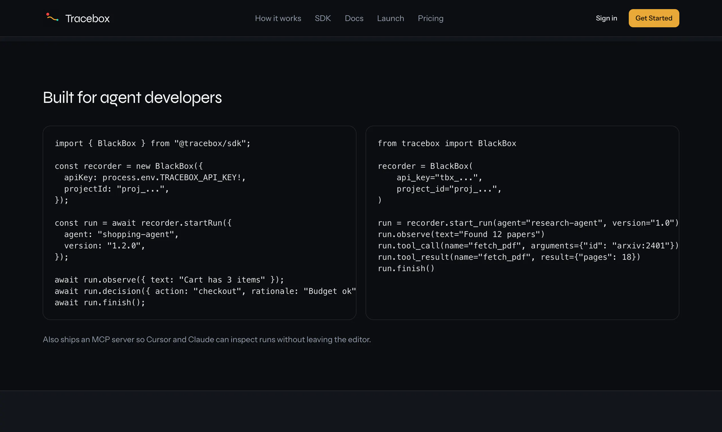
Task: Click the TypeScript import BlackBox line
Action: (153, 144)
